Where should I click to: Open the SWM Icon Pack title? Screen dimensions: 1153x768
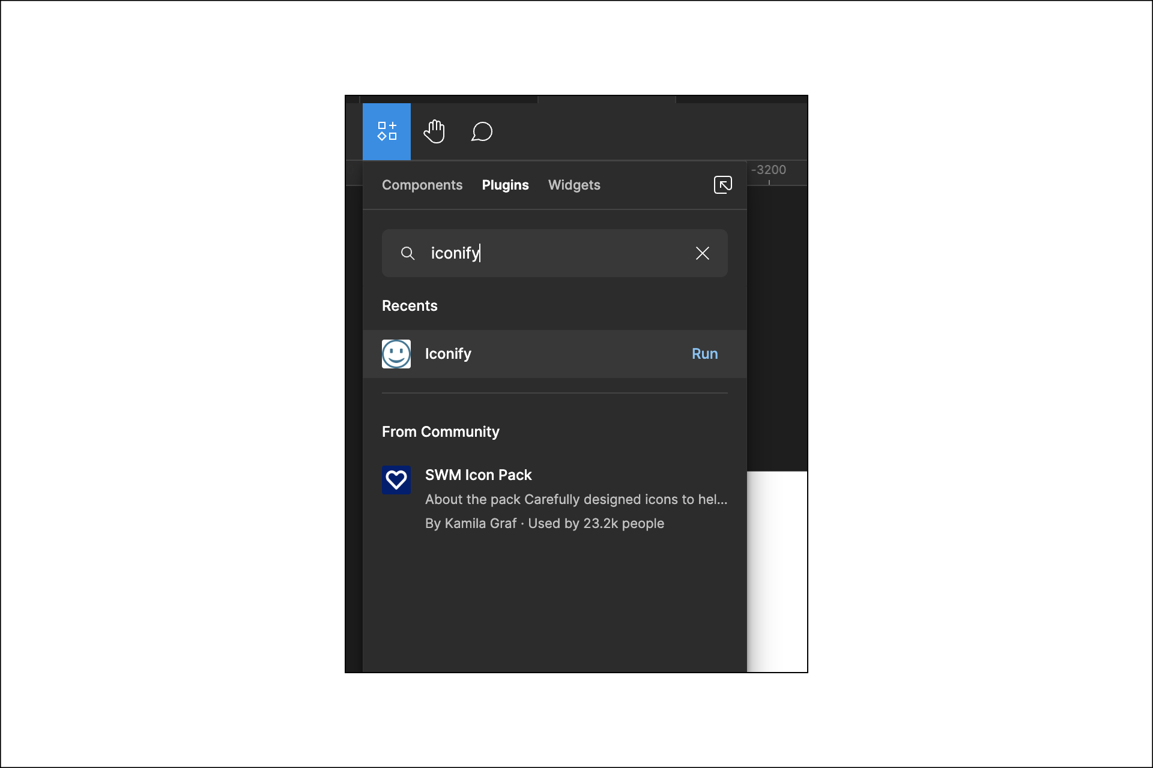pos(478,475)
